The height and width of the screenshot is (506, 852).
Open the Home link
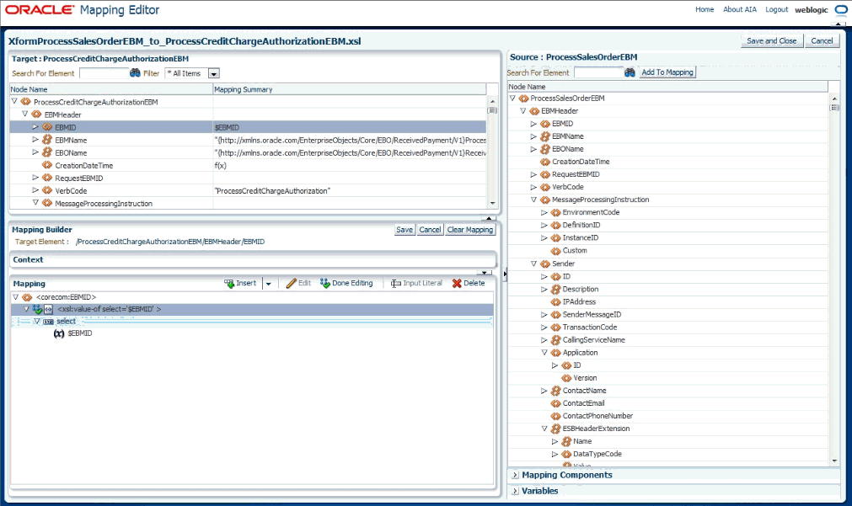(705, 10)
